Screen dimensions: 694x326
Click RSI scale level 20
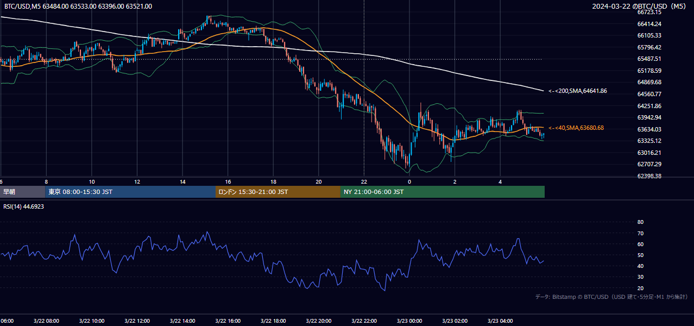click(640, 288)
